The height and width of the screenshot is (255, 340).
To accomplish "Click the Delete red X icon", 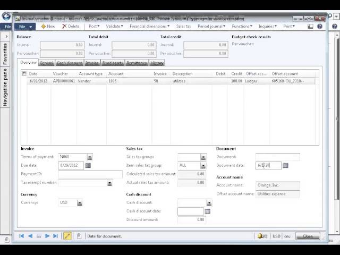I will 64,27.
